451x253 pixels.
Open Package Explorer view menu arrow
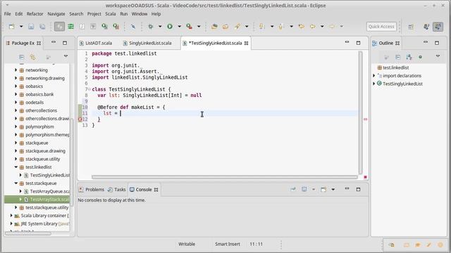pyautogui.click(x=66, y=56)
